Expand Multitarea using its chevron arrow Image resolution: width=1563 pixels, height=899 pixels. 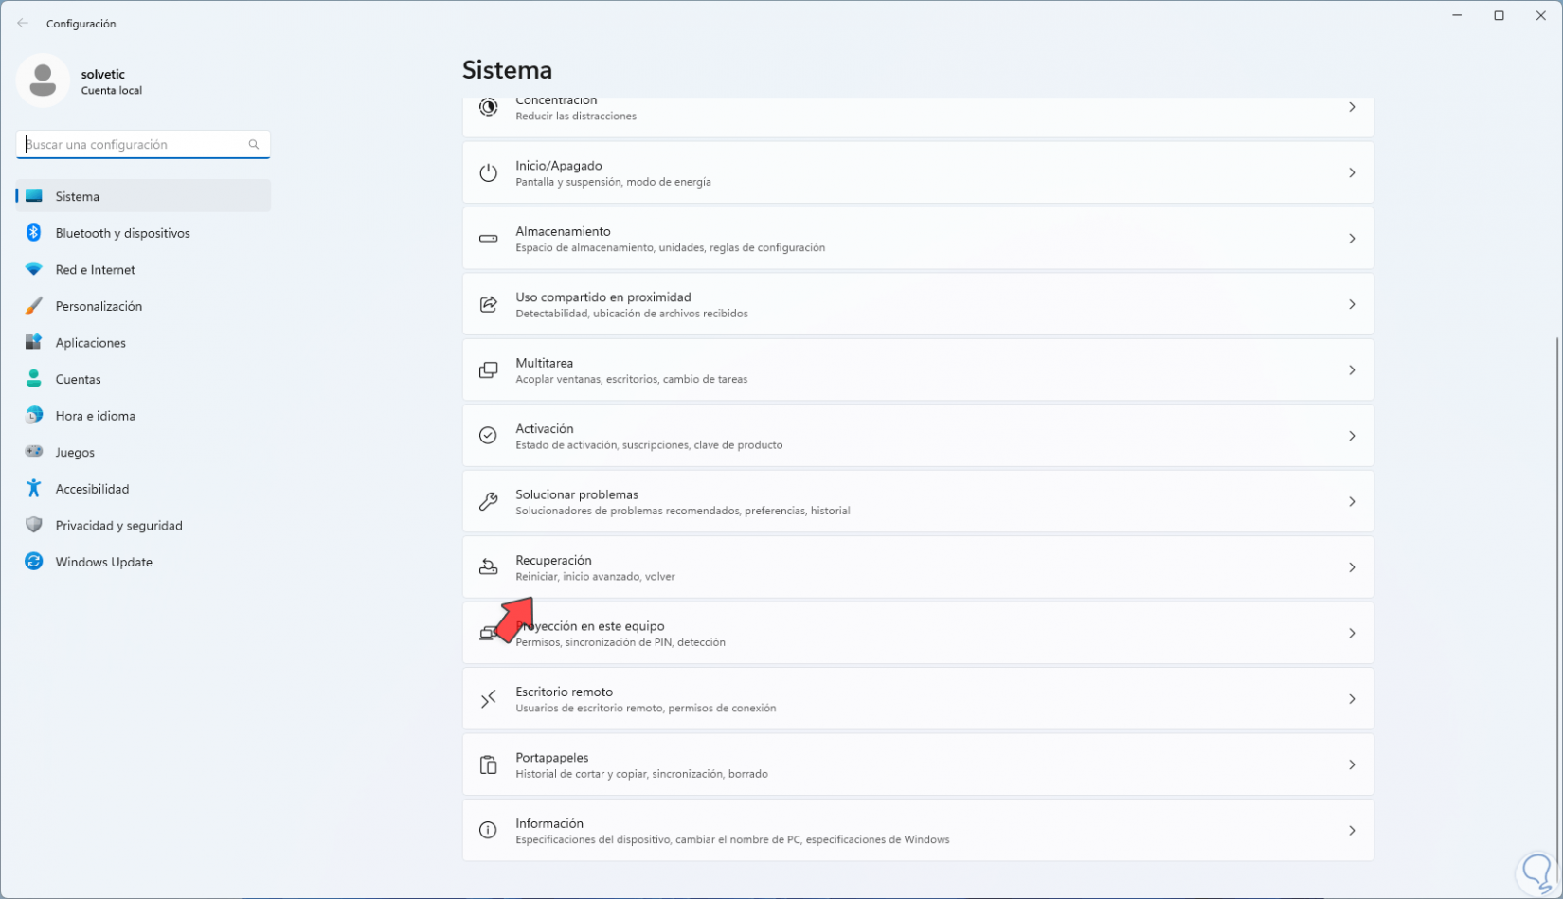click(x=1352, y=370)
